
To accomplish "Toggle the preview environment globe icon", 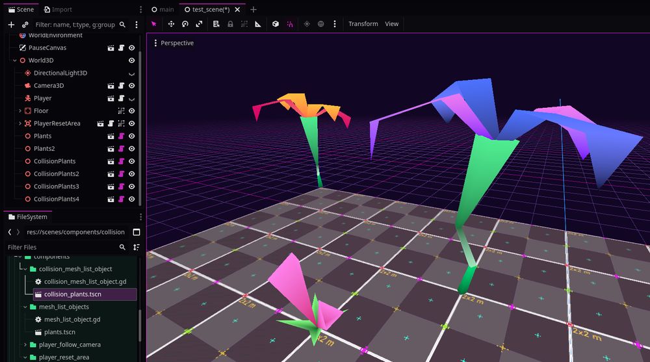I will pyautogui.click(x=321, y=24).
